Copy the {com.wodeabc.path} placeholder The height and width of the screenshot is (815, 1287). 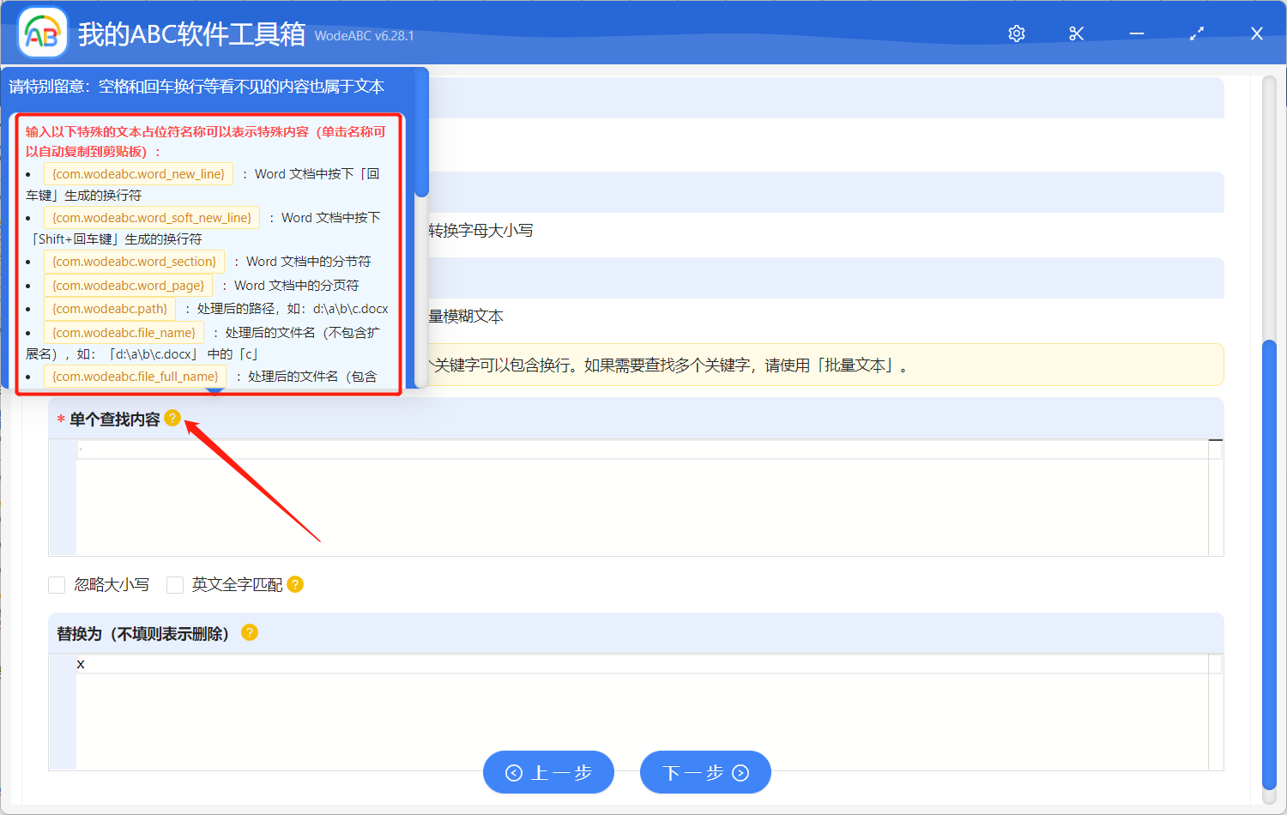click(x=109, y=308)
